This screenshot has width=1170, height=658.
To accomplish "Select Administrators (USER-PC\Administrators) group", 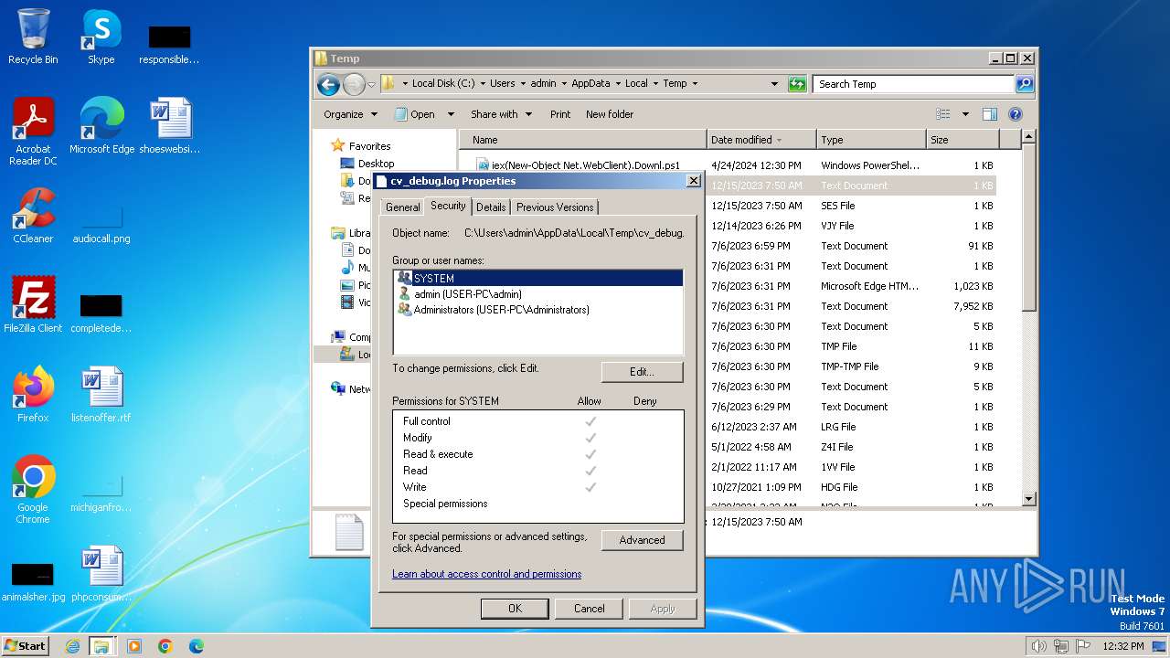I will pyautogui.click(x=539, y=310).
